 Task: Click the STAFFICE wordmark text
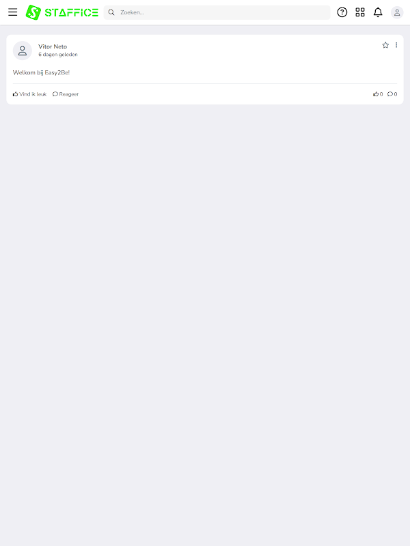pos(72,12)
